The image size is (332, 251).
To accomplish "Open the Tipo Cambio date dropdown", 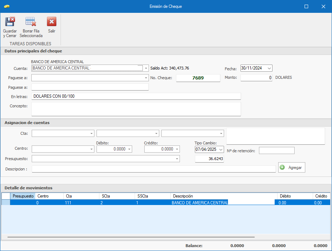I will click(221, 149).
